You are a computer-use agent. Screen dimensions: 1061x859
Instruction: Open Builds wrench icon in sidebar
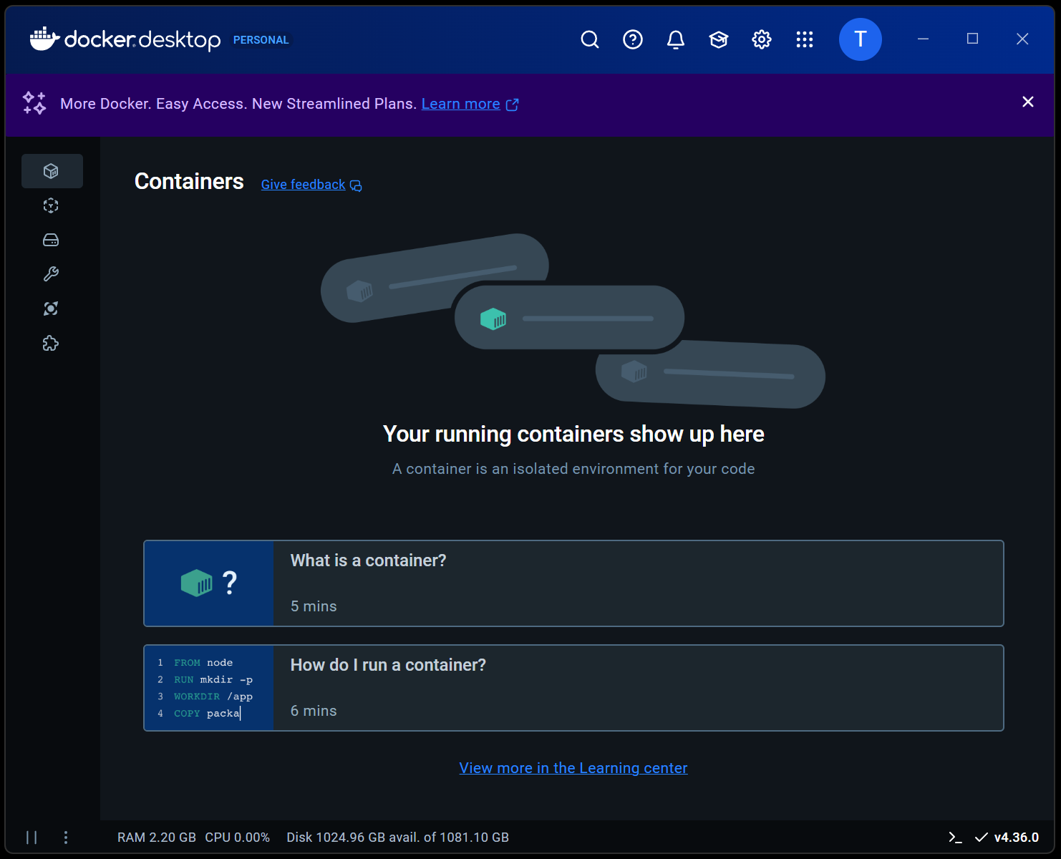[x=51, y=274]
